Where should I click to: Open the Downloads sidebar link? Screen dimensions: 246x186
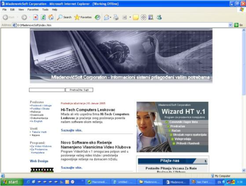point(37,115)
